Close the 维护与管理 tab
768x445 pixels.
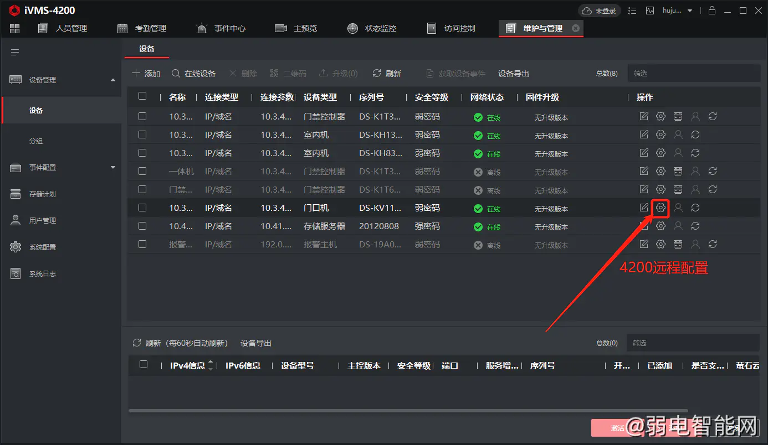(576, 28)
